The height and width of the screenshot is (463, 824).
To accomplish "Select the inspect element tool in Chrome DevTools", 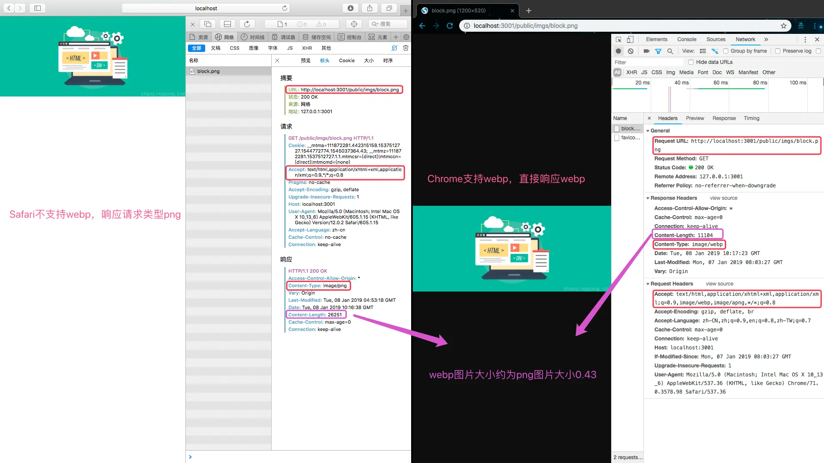I will (x=619, y=39).
